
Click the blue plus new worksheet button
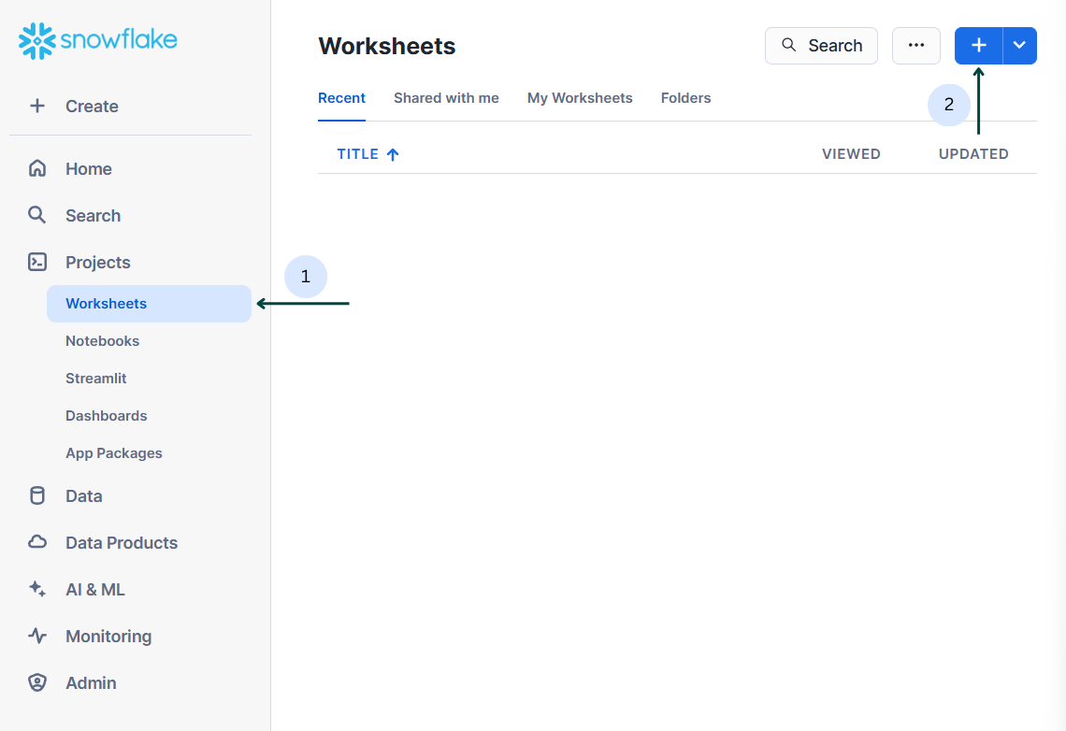point(978,46)
